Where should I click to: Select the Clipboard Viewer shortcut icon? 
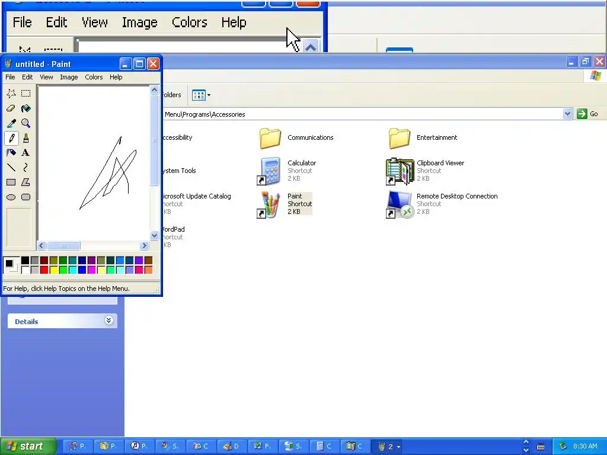399,171
